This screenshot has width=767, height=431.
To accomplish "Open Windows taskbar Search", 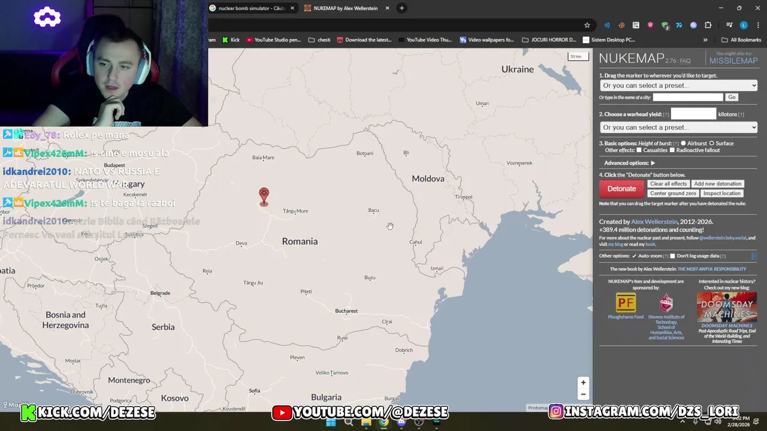I will pyautogui.click(x=348, y=422).
